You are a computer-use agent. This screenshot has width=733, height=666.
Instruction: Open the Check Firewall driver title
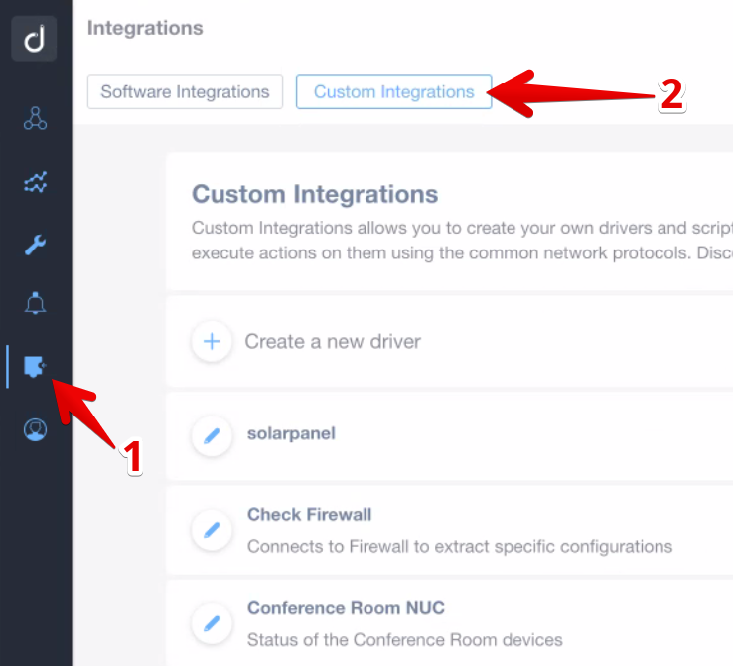[x=310, y=515]
